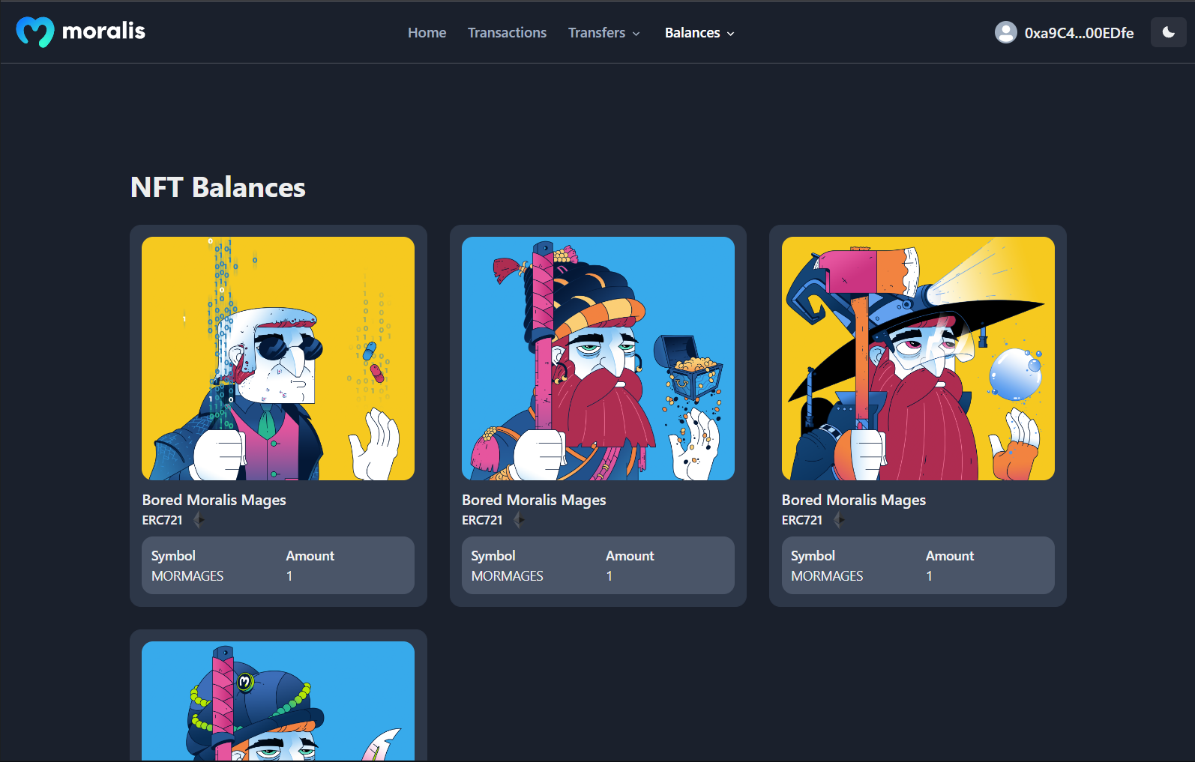Click title of the sunglasses mage card

(214, 500)
